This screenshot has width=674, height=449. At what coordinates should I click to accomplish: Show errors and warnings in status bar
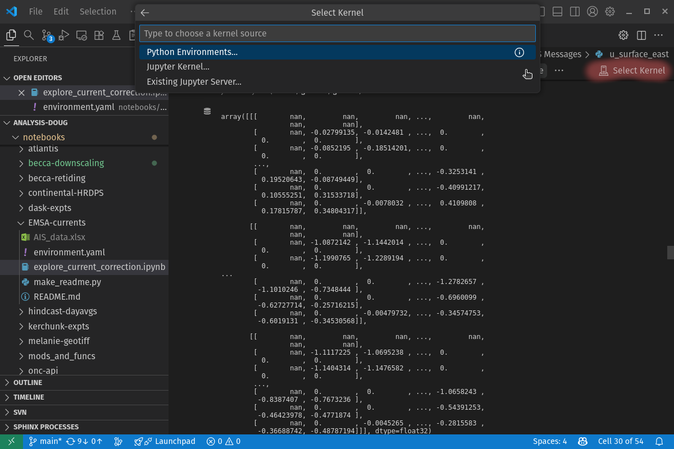(x=224, y=441)
